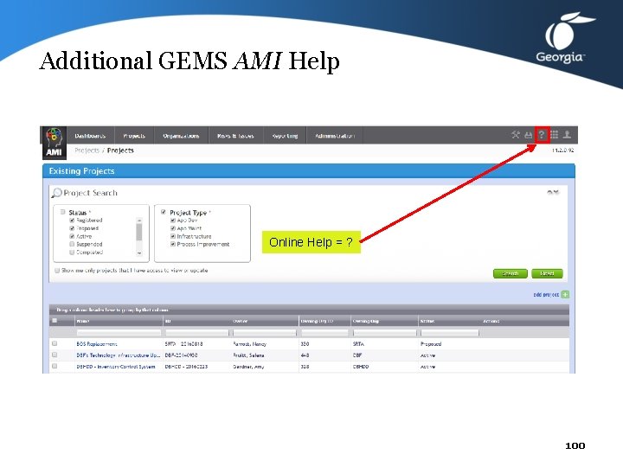Screen dimensions: 623x467
Task: Click the status list scroll down arrow
Action: pos(139,253)
